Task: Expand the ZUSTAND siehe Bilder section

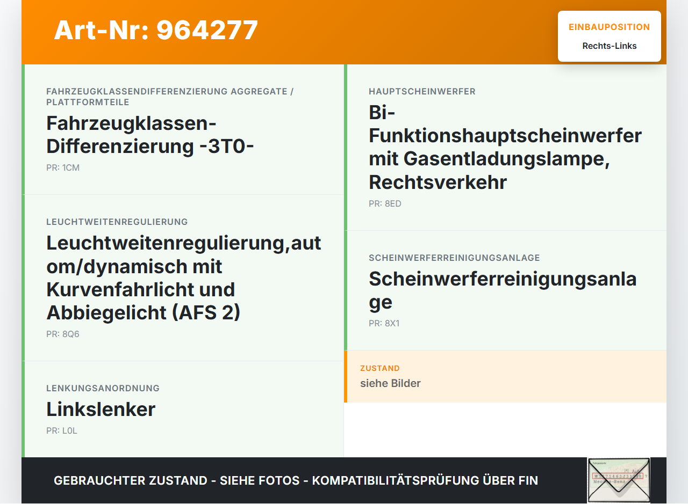Action: 505,376
